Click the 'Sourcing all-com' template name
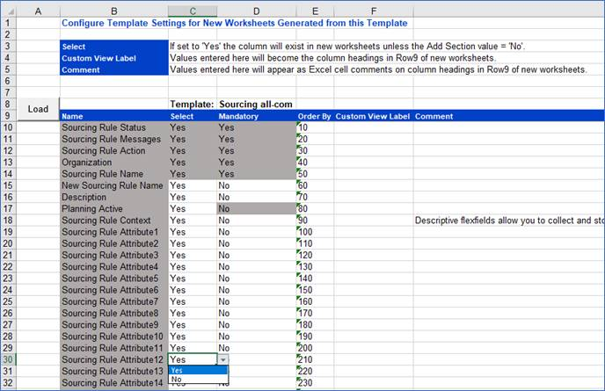605x391 pixels. (x=256, y=104)
